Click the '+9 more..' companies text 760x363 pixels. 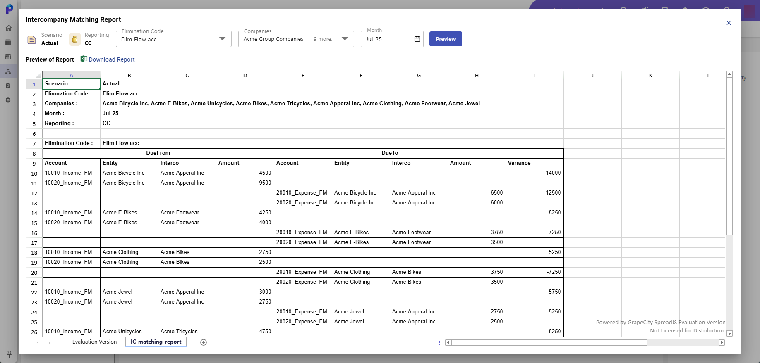(322, 39)
